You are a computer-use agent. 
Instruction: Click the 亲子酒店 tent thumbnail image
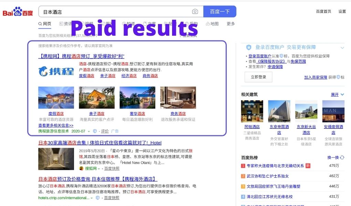(x=97, y=98)
